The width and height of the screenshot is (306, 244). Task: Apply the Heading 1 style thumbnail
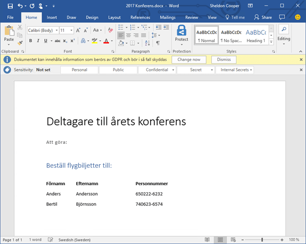coord(256,35)
